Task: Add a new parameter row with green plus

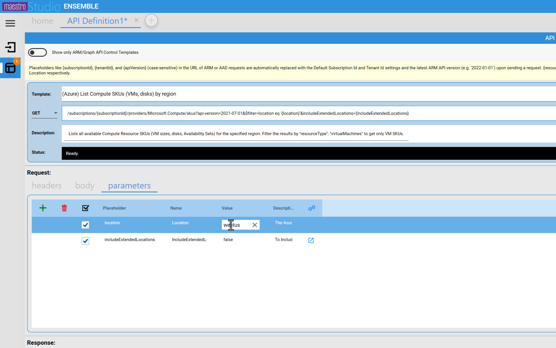Action: pos(43,208)
